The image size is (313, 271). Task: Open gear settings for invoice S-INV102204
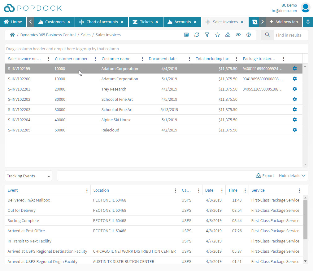pyautogui.click(x=295, y=119)
